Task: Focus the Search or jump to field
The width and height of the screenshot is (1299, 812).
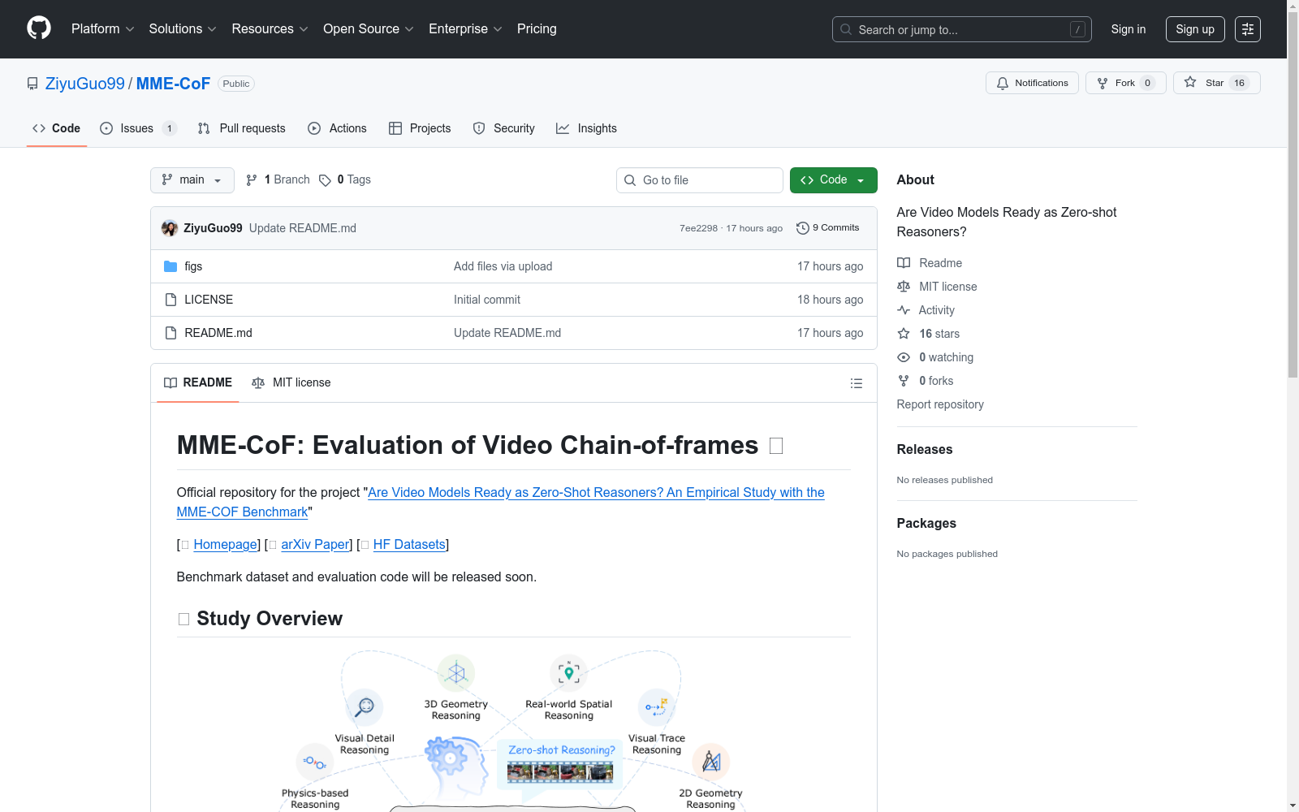Action: (x=962, y=29)
